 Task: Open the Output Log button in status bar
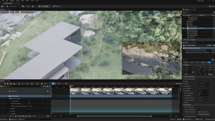[13, 119]
